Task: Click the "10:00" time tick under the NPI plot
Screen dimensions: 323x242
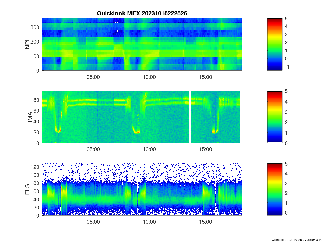Action: [x=149, y=77]
